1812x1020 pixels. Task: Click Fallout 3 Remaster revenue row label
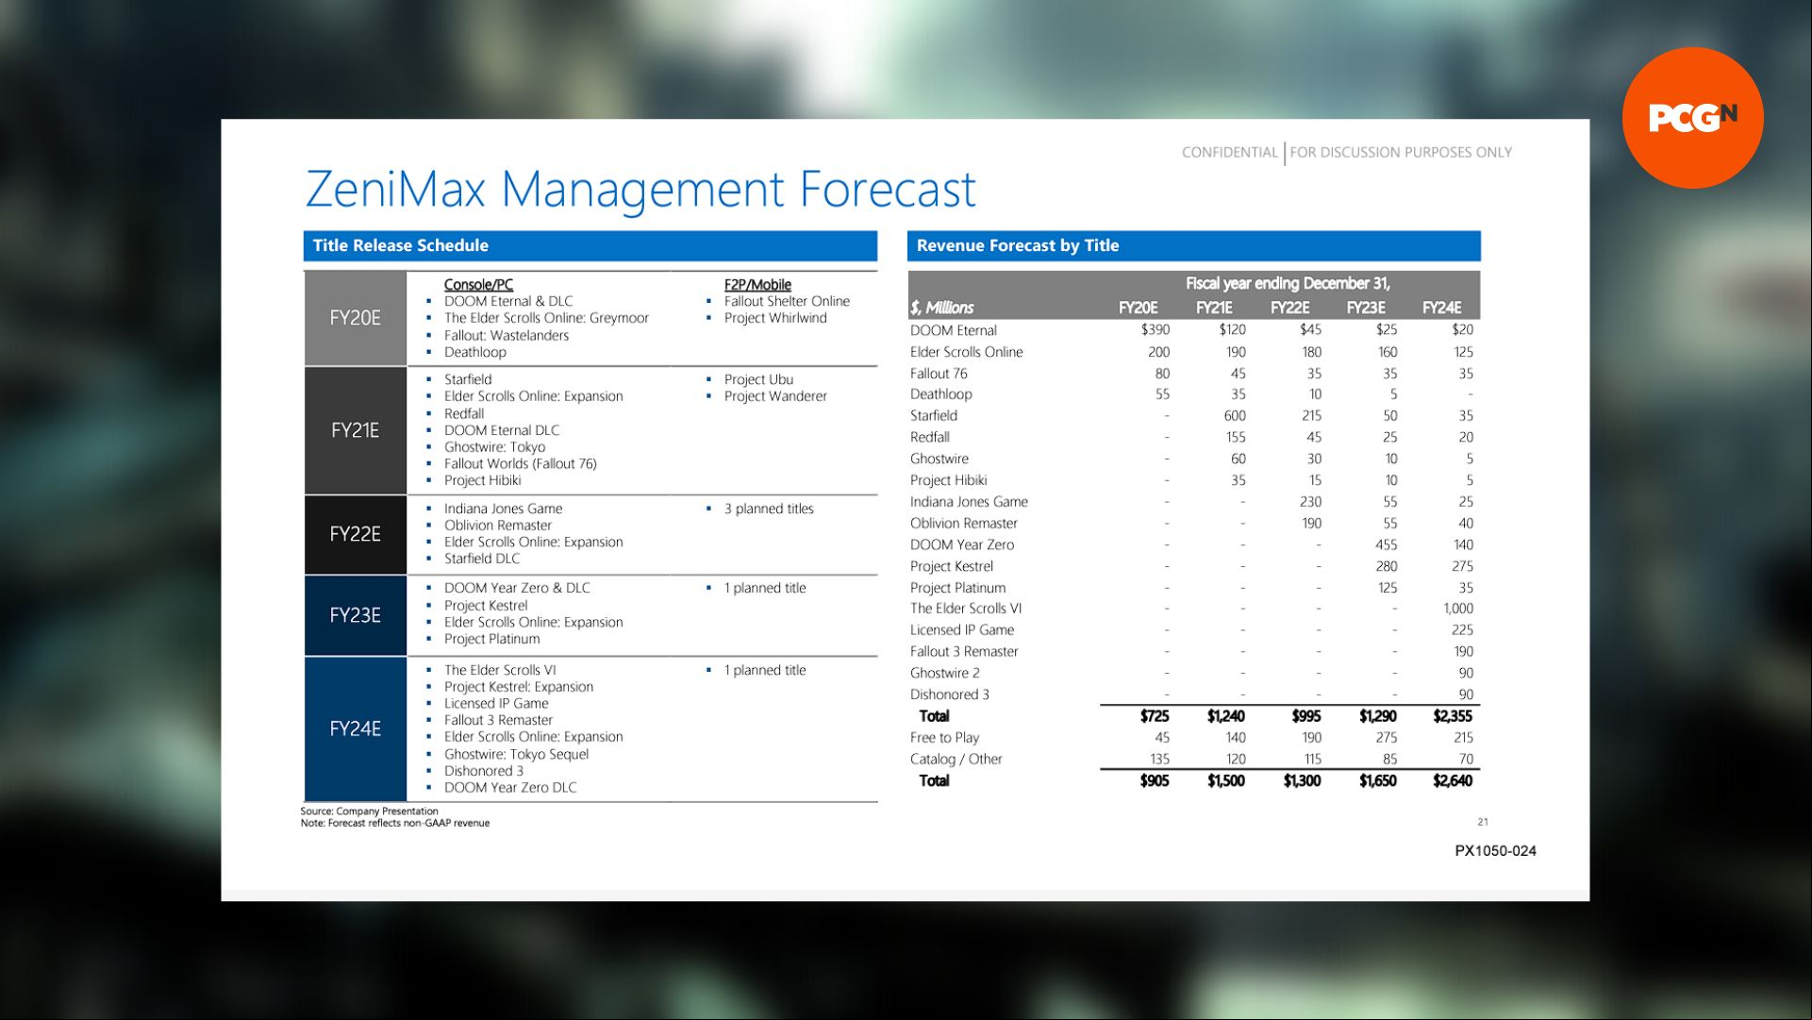coord(964,652)
